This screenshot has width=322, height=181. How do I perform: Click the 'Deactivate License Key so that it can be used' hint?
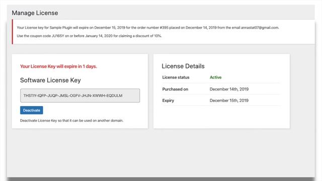point(71,121)
